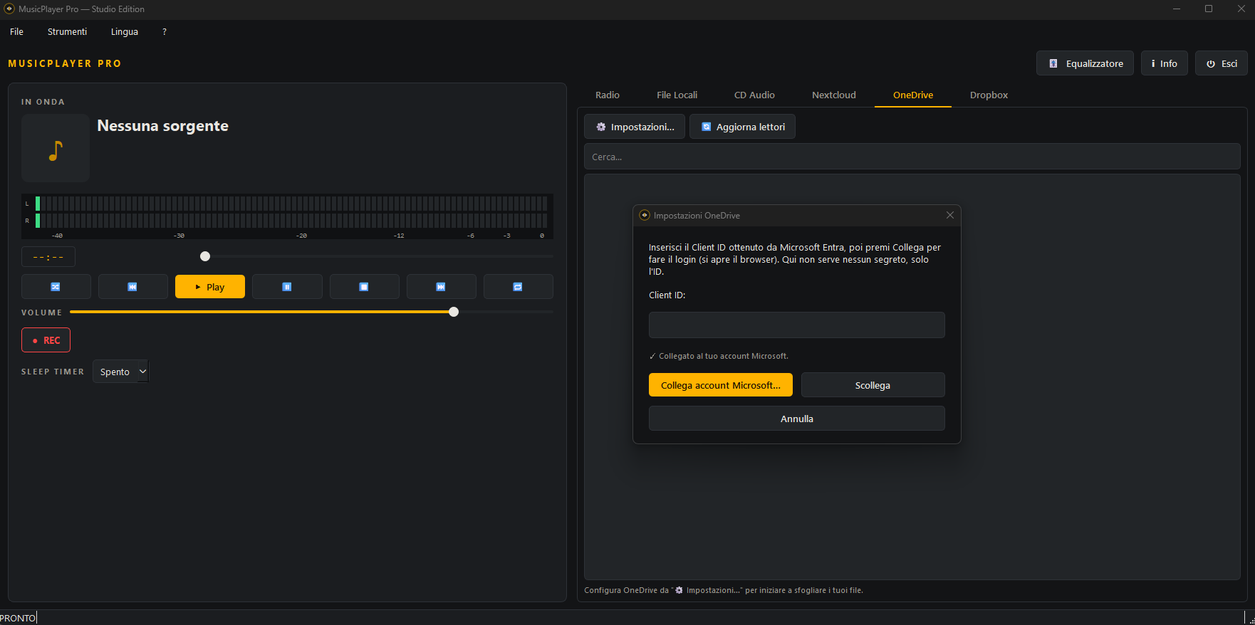Switch to the File Locali tab
Screen dimensions: 1255x625
point(677,95)
